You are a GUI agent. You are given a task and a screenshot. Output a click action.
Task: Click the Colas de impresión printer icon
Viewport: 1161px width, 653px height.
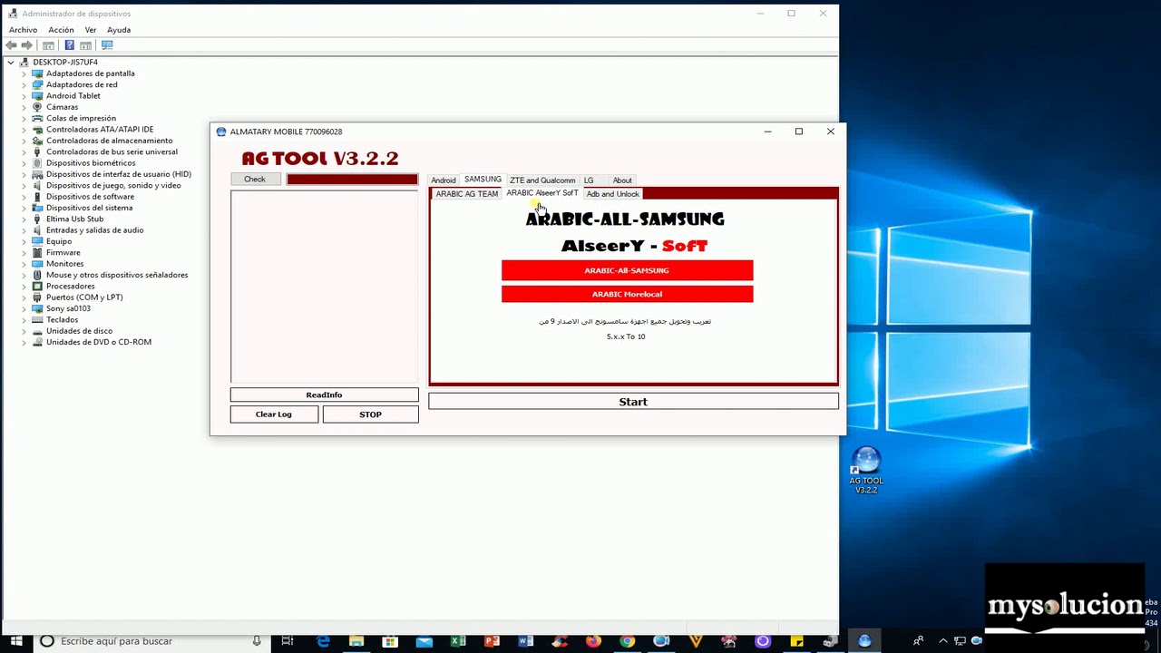tap(37, 118)
